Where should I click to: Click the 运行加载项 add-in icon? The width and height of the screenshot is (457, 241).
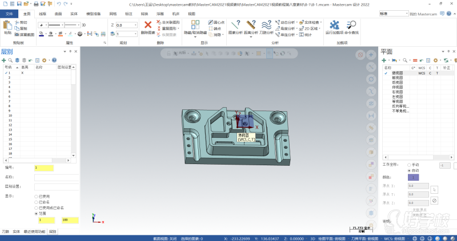point(334,26)
